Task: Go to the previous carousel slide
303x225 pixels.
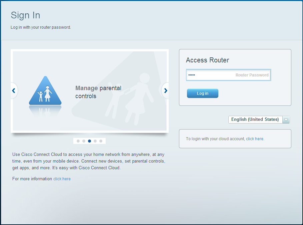Action: point(14,90)
